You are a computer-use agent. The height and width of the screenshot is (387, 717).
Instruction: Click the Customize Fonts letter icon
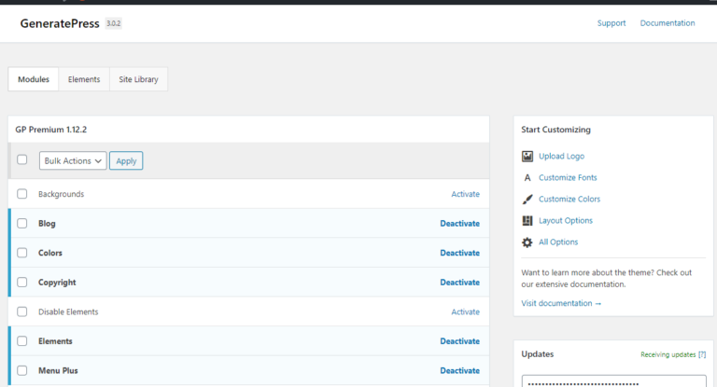527,178
